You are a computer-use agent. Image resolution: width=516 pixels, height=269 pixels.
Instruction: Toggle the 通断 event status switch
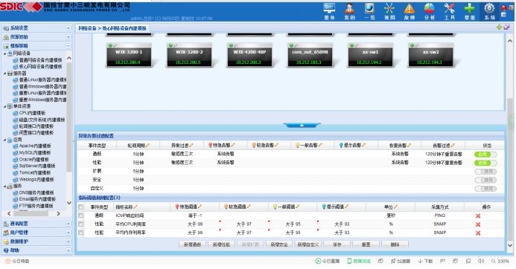click(485, 154)
